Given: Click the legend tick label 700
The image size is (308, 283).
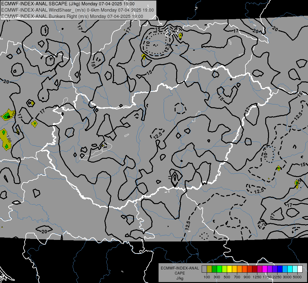Looking at the screenshot, I should point(237,277).
